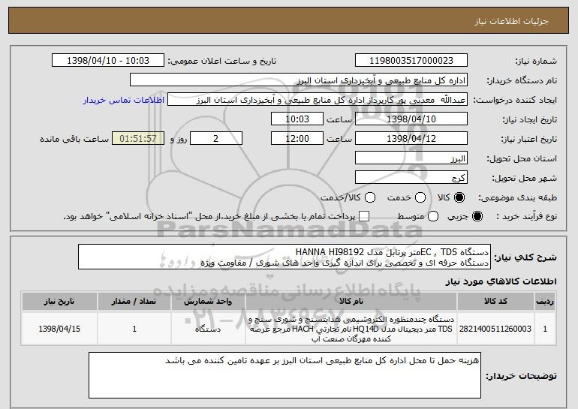Click the buyer notes text area
Screen dimensions: 578x409
coord(284,375)
